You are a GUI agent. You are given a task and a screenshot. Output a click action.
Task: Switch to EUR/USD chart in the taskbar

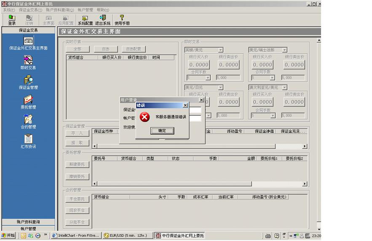[x=128, y=236]
